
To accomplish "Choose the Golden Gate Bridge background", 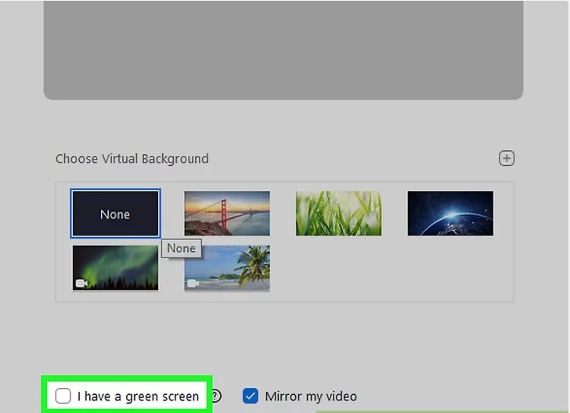I will (x=227, y=214).
